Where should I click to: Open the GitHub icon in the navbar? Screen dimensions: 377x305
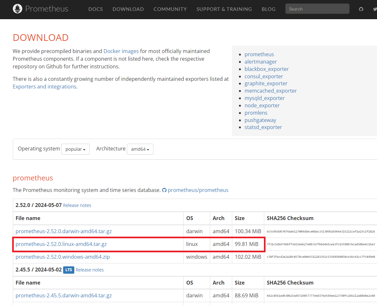coord(361,9)
